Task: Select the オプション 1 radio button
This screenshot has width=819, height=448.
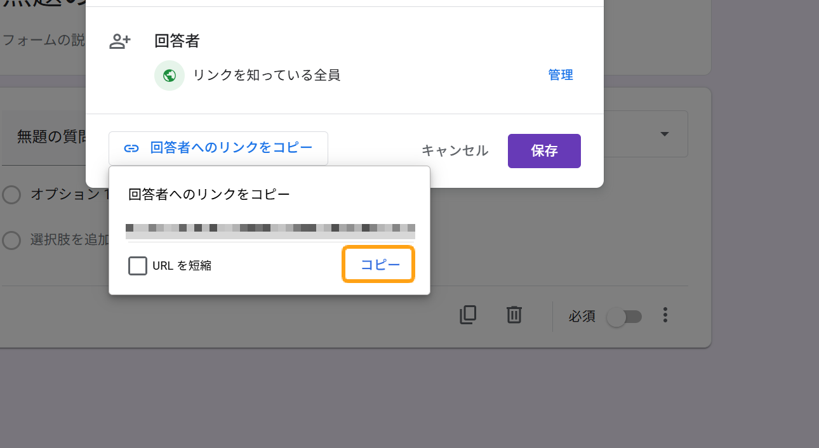Action: click(x=11, y=195)
